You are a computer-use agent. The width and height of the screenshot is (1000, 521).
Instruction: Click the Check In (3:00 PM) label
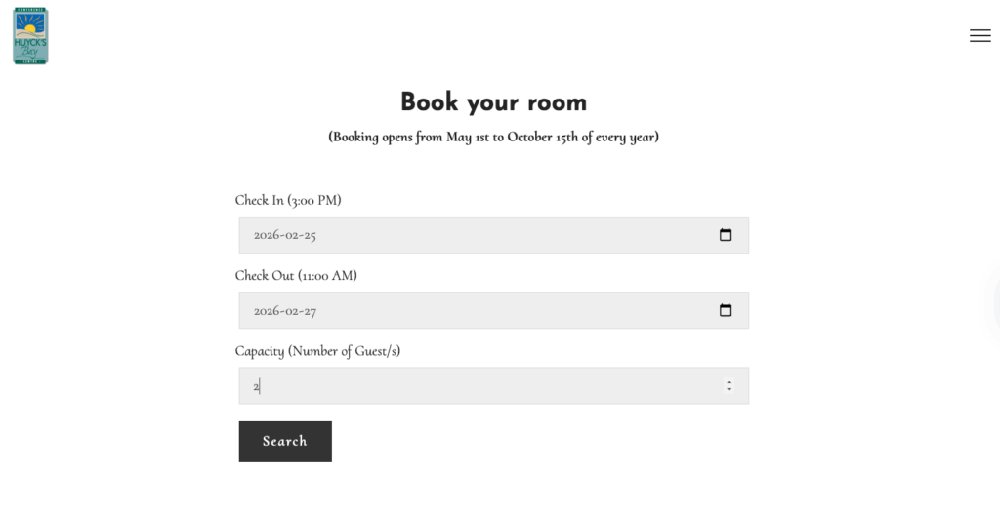point(288,200)
